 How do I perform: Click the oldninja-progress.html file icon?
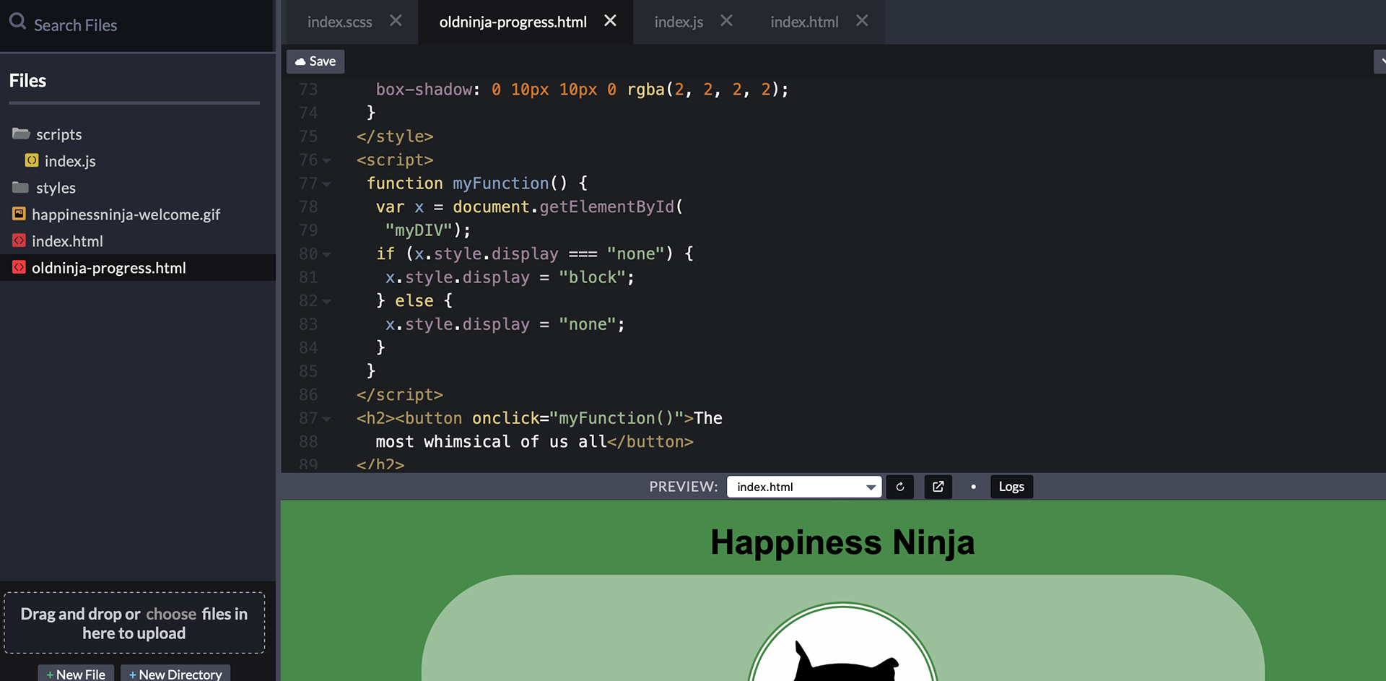pyautogui.click(x=19, y=267)
